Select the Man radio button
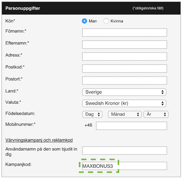Screen dimensions: 182x179 click(x=84, y=21)
